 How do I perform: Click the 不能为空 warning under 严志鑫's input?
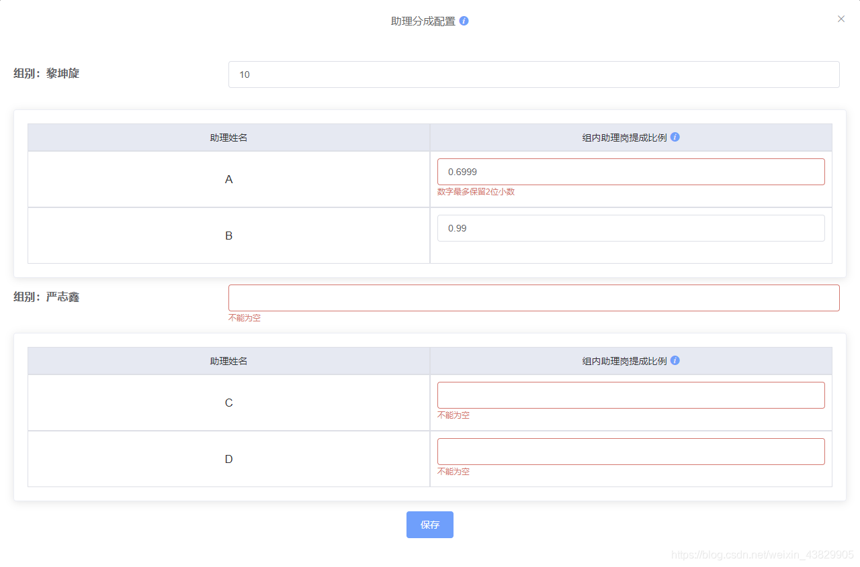[x=243, y=317]
